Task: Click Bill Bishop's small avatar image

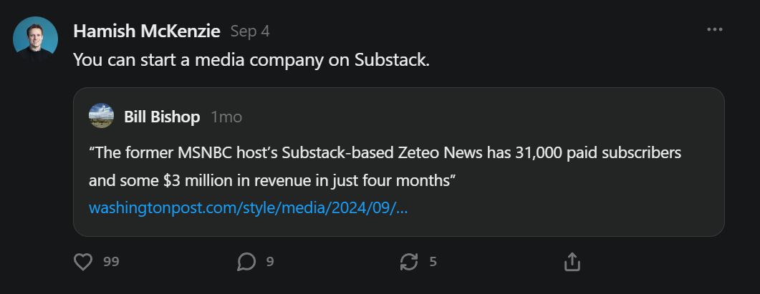Action: [x=101, y=116]
